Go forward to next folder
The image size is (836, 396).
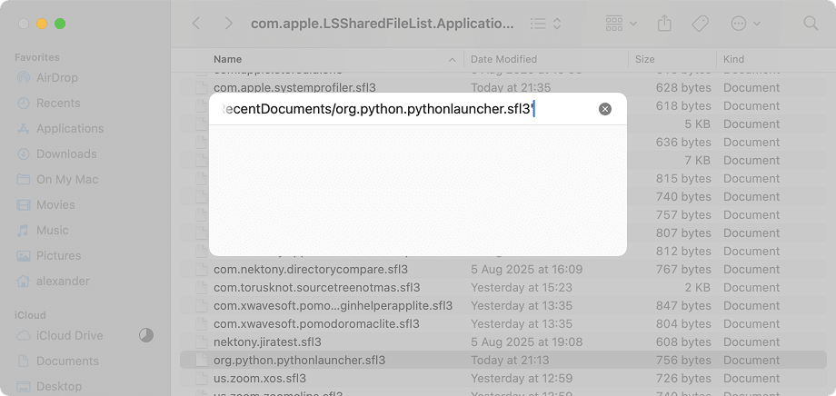pyautogui.click(x=229, y=24)
